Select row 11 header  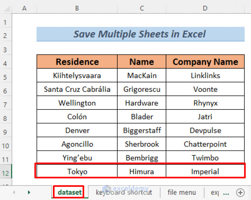[6, 158]
